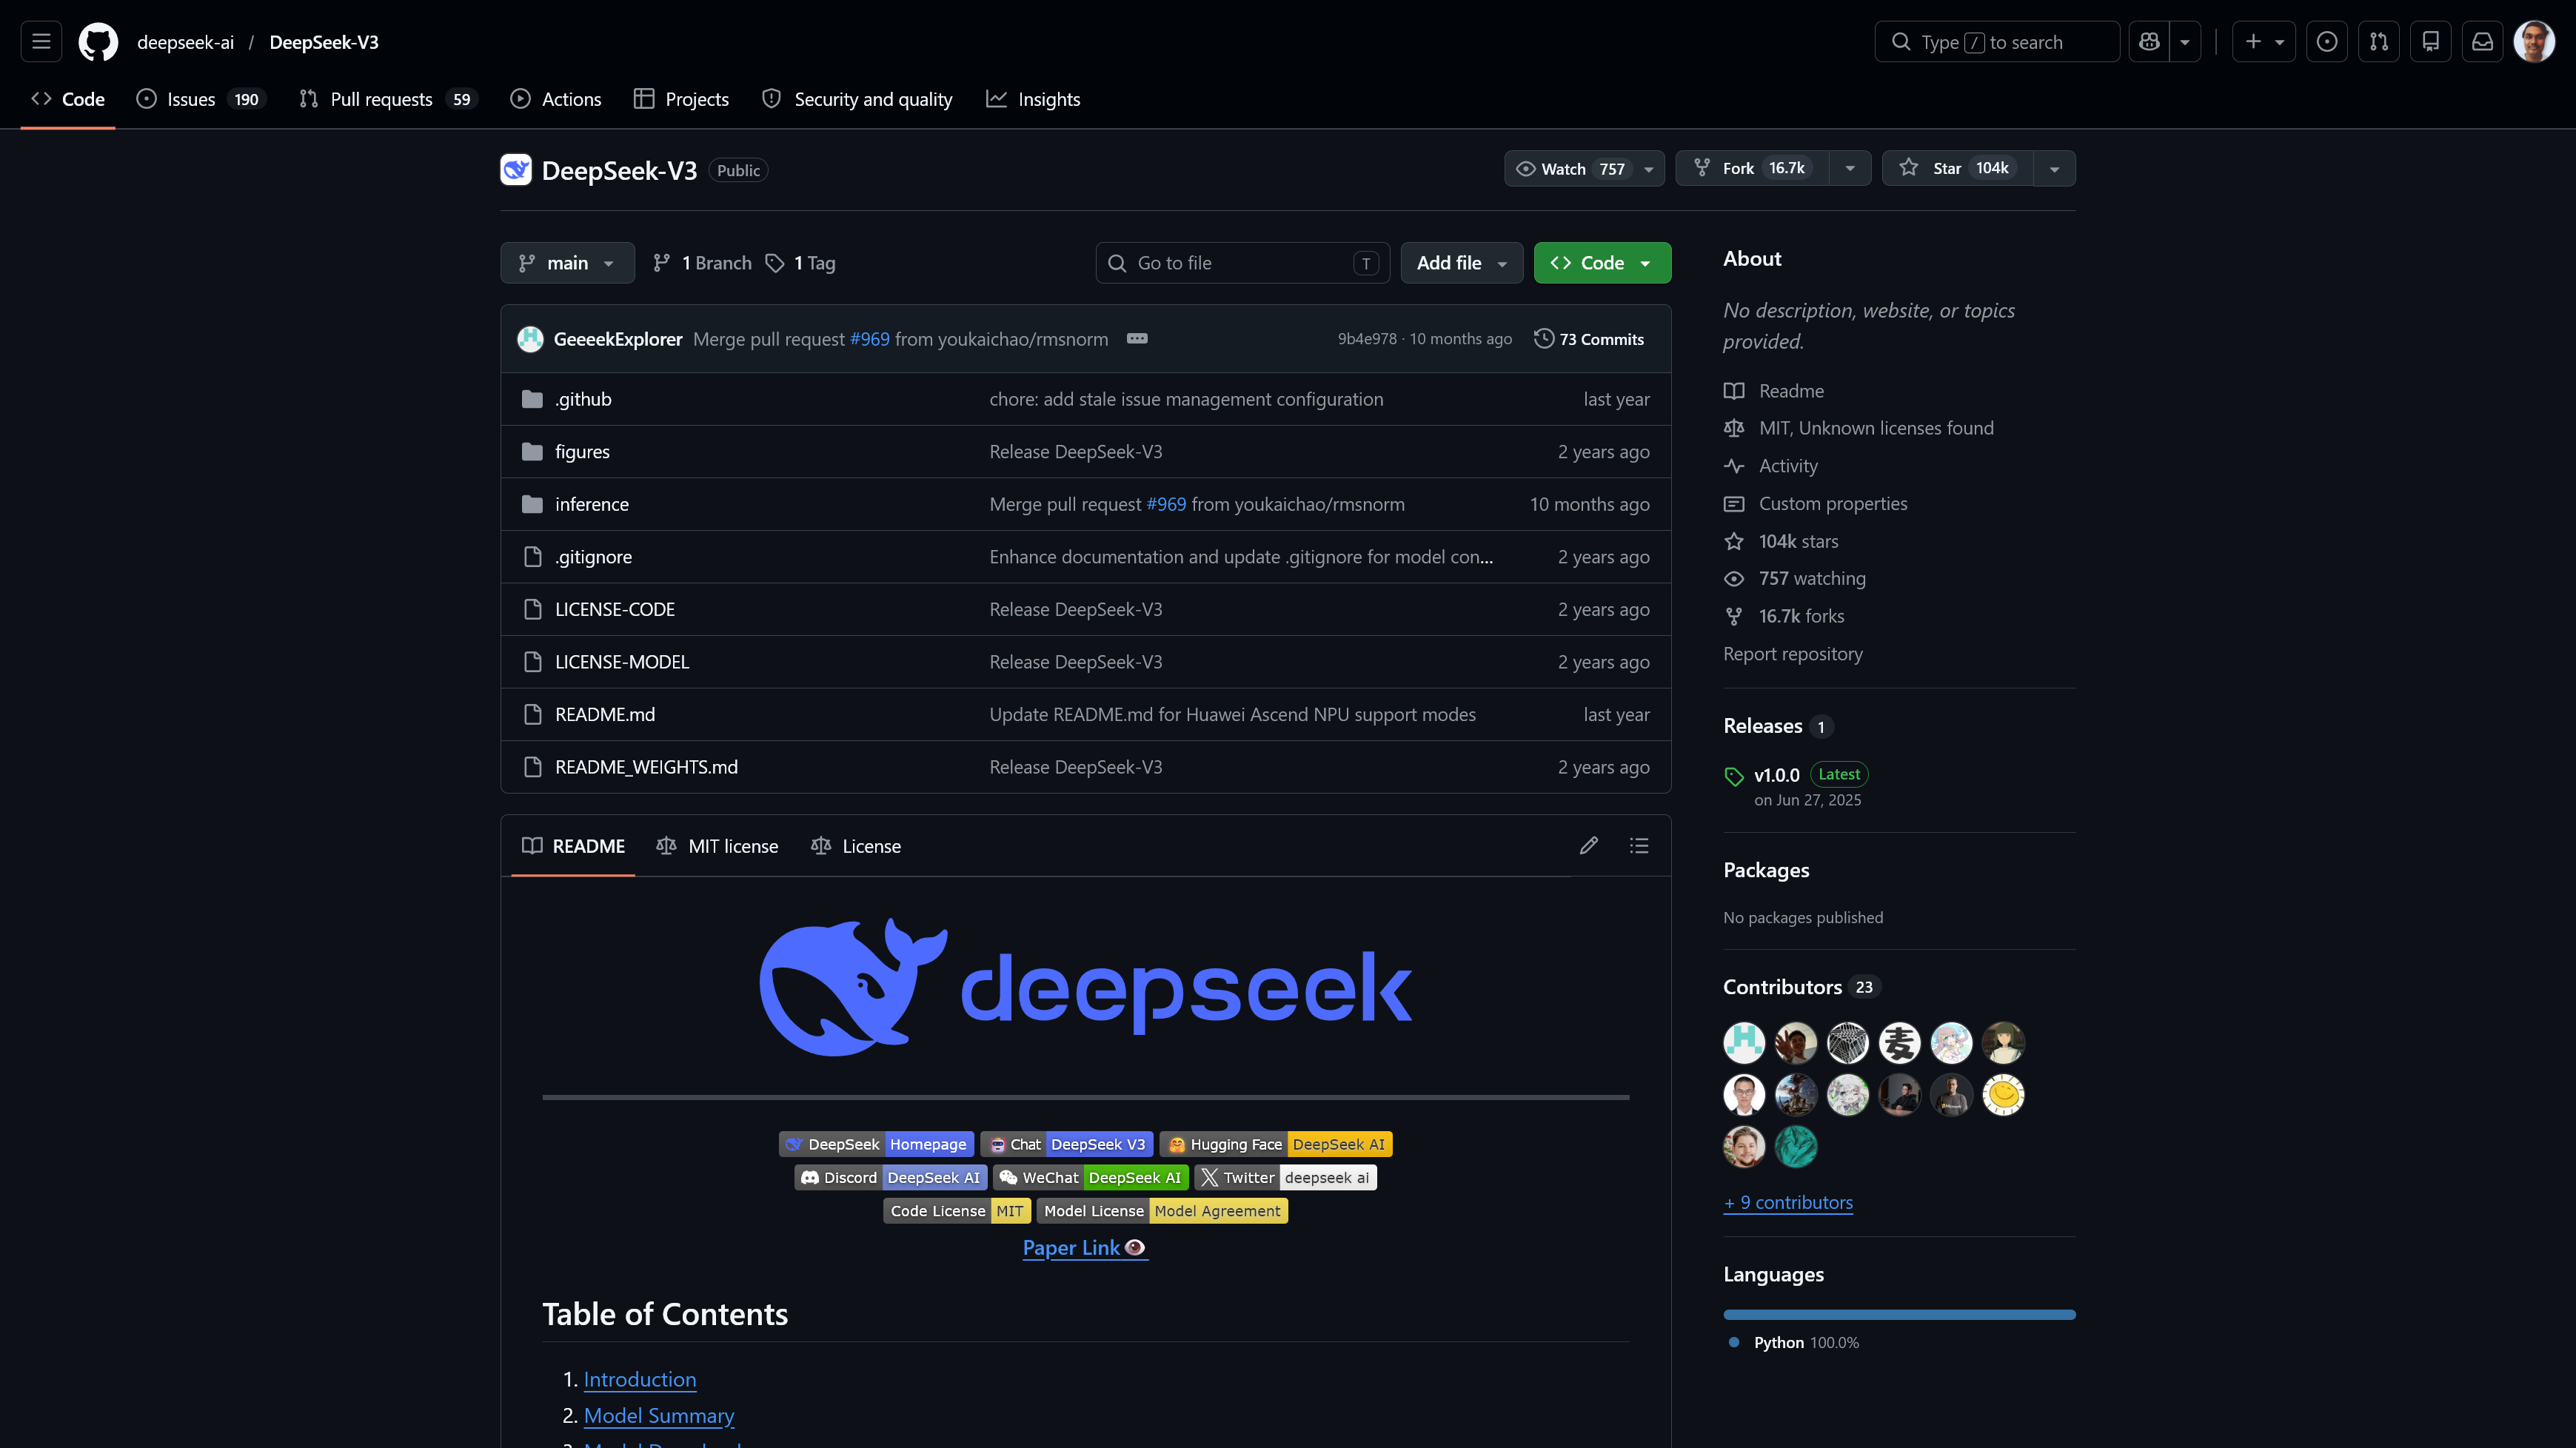Click the #969 pull request link in commit header
The height and width of the screenshot is (1448, 2576).
pos(869,339)
